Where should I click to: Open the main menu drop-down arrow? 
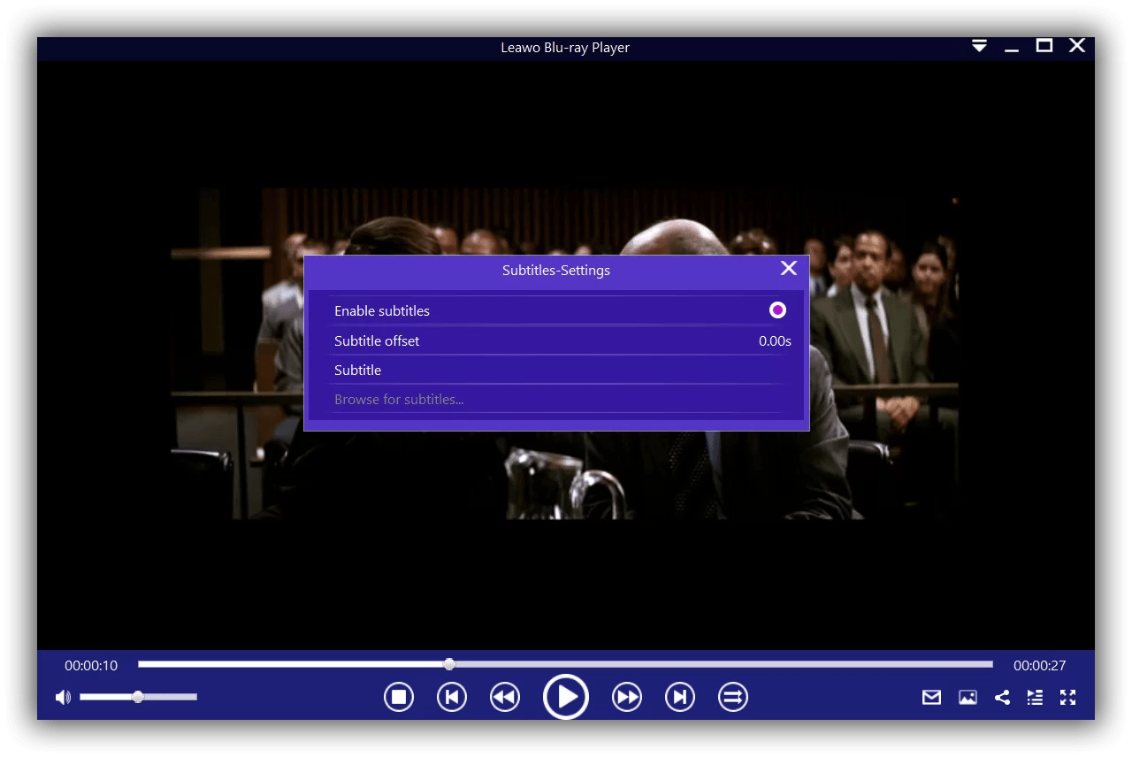coord(979,45)
